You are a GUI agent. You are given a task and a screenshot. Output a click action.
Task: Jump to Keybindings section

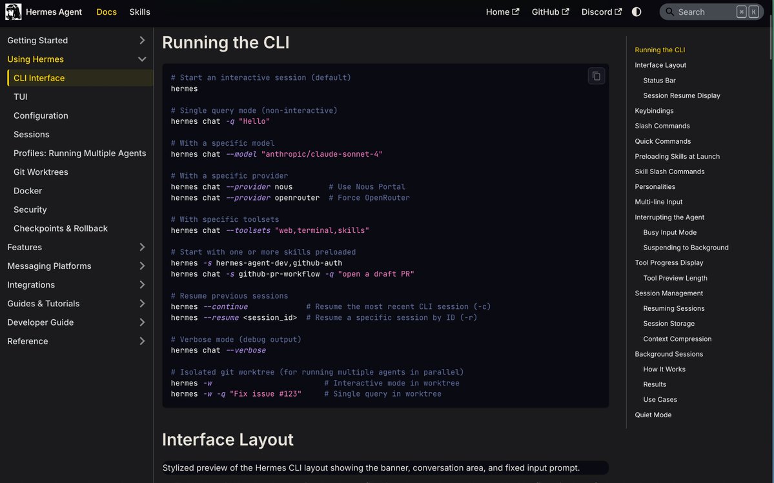[654, 111]
